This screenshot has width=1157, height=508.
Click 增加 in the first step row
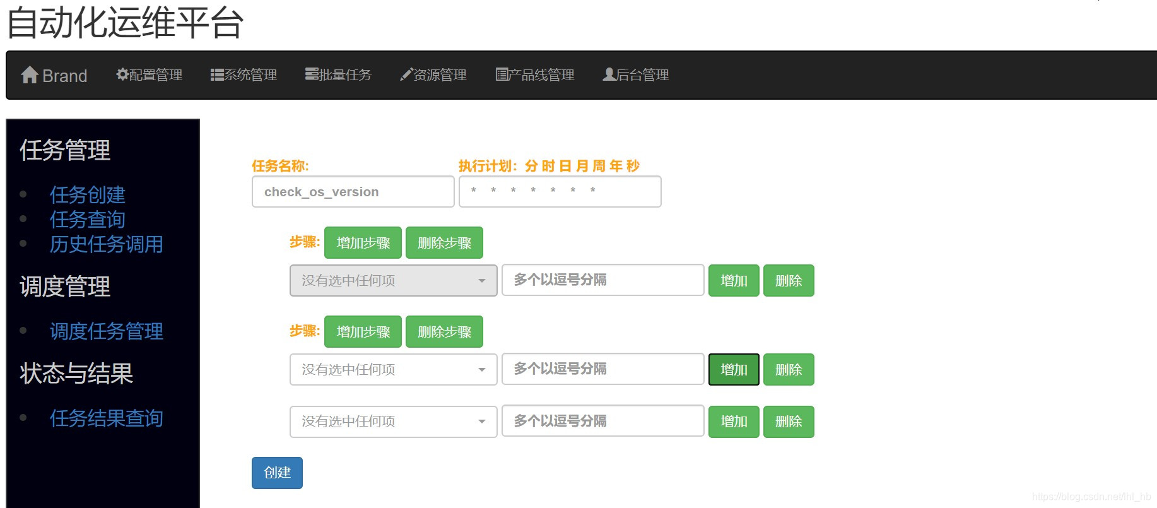coord(734,280)
